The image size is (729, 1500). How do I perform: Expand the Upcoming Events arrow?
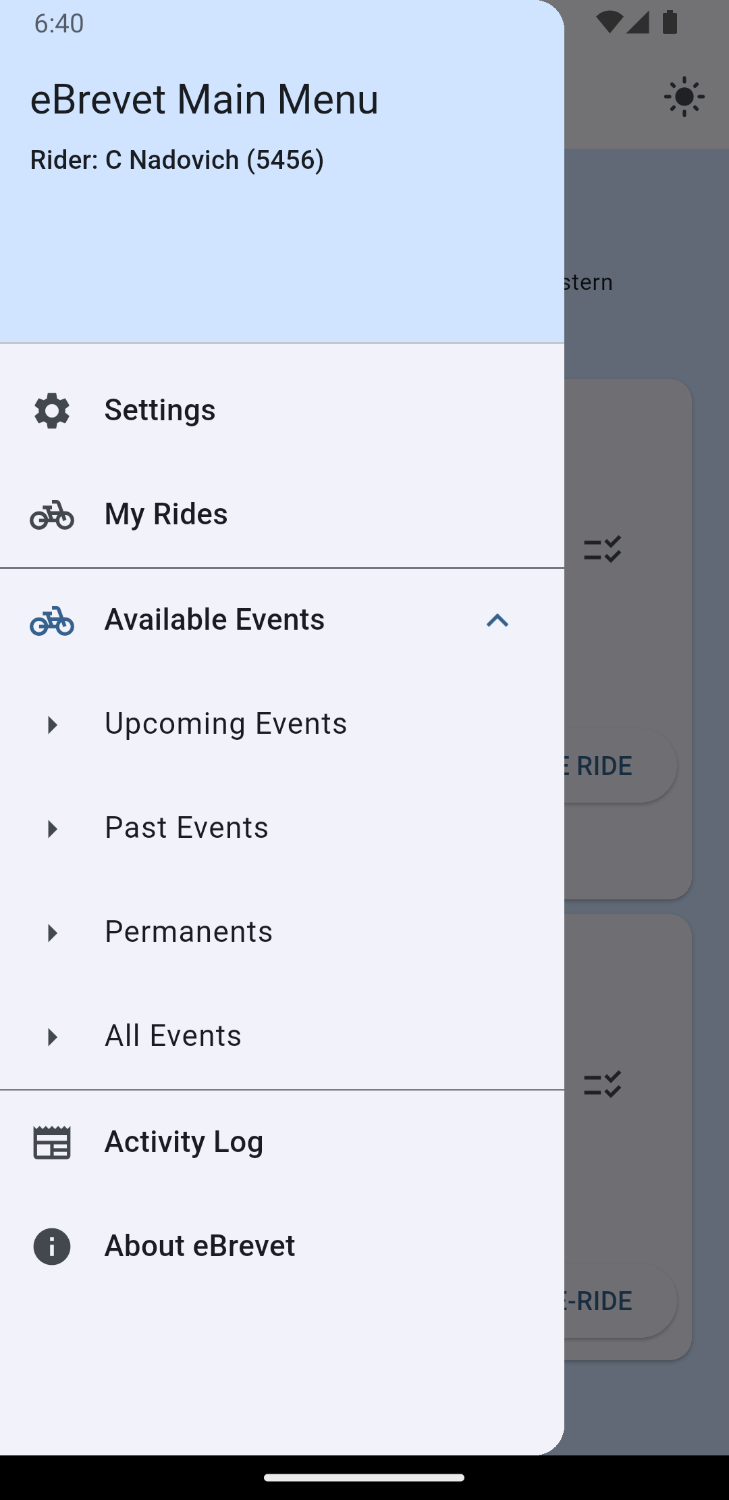point(52,724)
